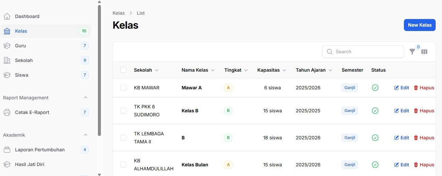The height and width of the screenshot is (176, 442).
Task: Click the Cetak E-Raport printer icon
Action: 7,112
